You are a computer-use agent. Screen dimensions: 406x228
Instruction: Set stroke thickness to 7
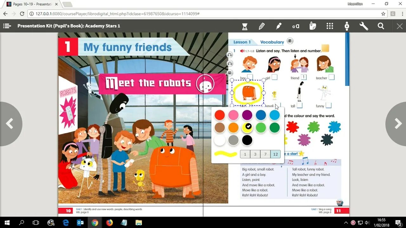265,154
